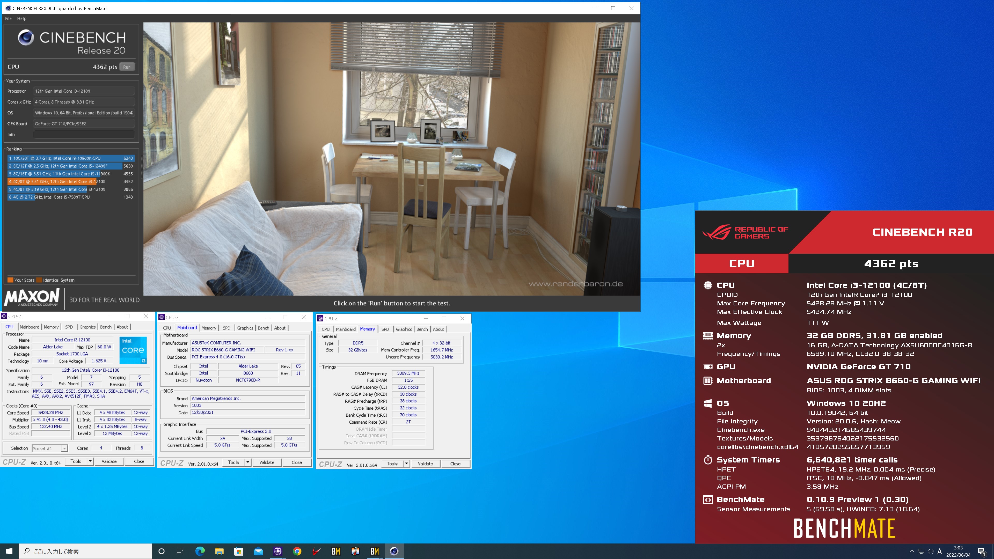
Task: Click the GPU icon in BenchMate panel
Action: 708,367
